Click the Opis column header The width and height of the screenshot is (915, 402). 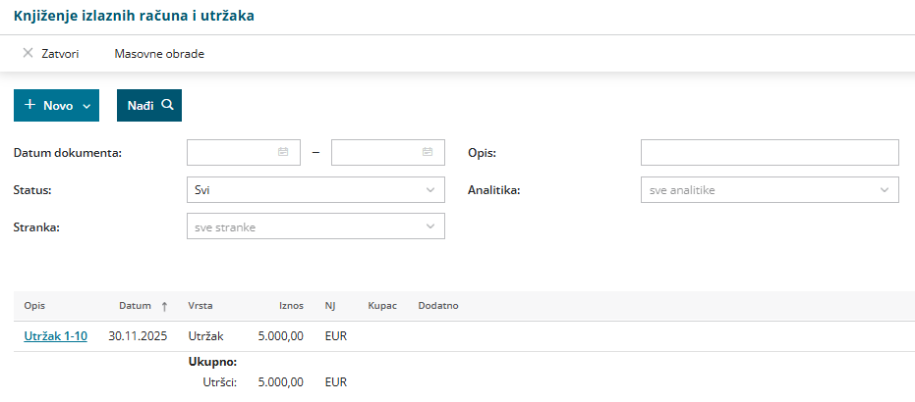pyautogui.click(x=34, y=306)
